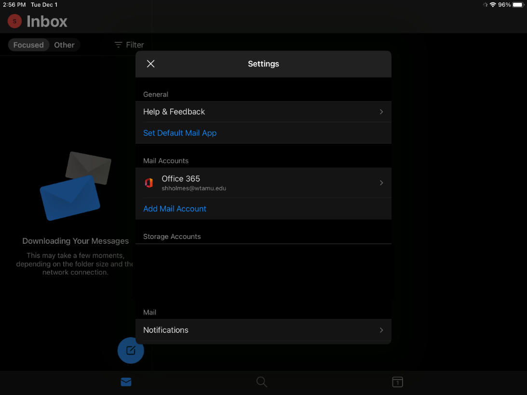Click the red S profile avatar

click(x=14, y=21)
